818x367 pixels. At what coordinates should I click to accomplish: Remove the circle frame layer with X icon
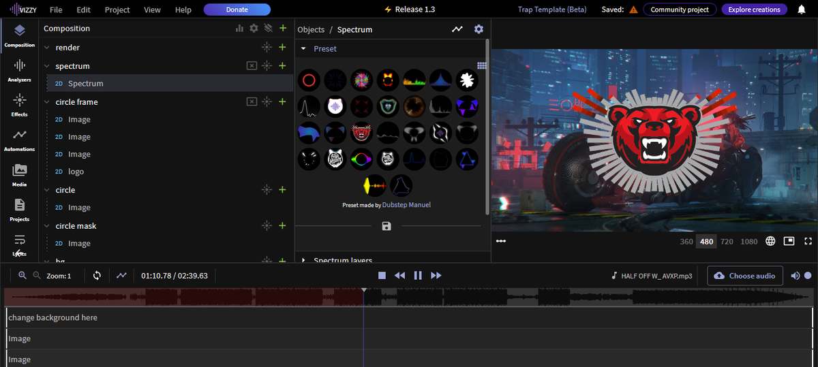(252, 102)
